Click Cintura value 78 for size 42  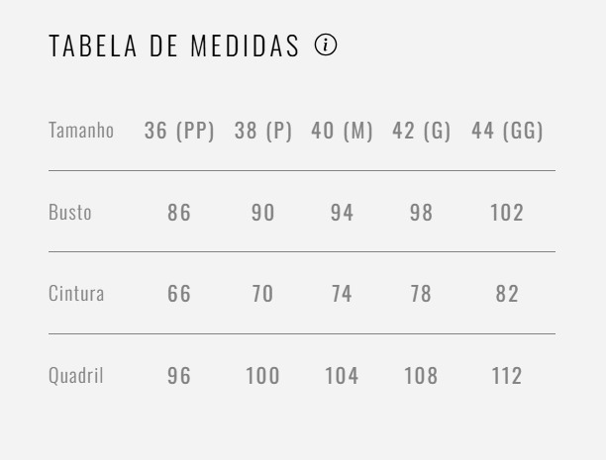pyautogui.click(x=422, y=294)
